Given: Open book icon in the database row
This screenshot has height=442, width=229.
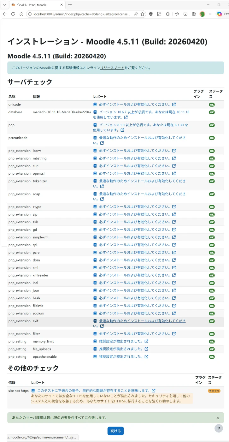Looking at the screenshot, I should pos(95,112).
